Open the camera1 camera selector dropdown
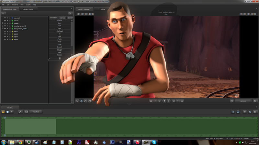259x145 pixels. click(243, 101)
